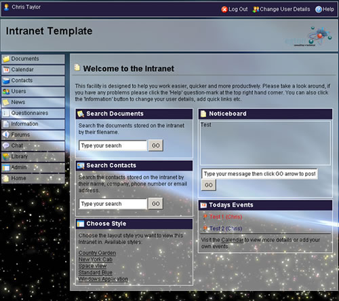Open the Test 1 (Chris) event
The height and width of the screenshot is (301, 339).
(226, 217)
